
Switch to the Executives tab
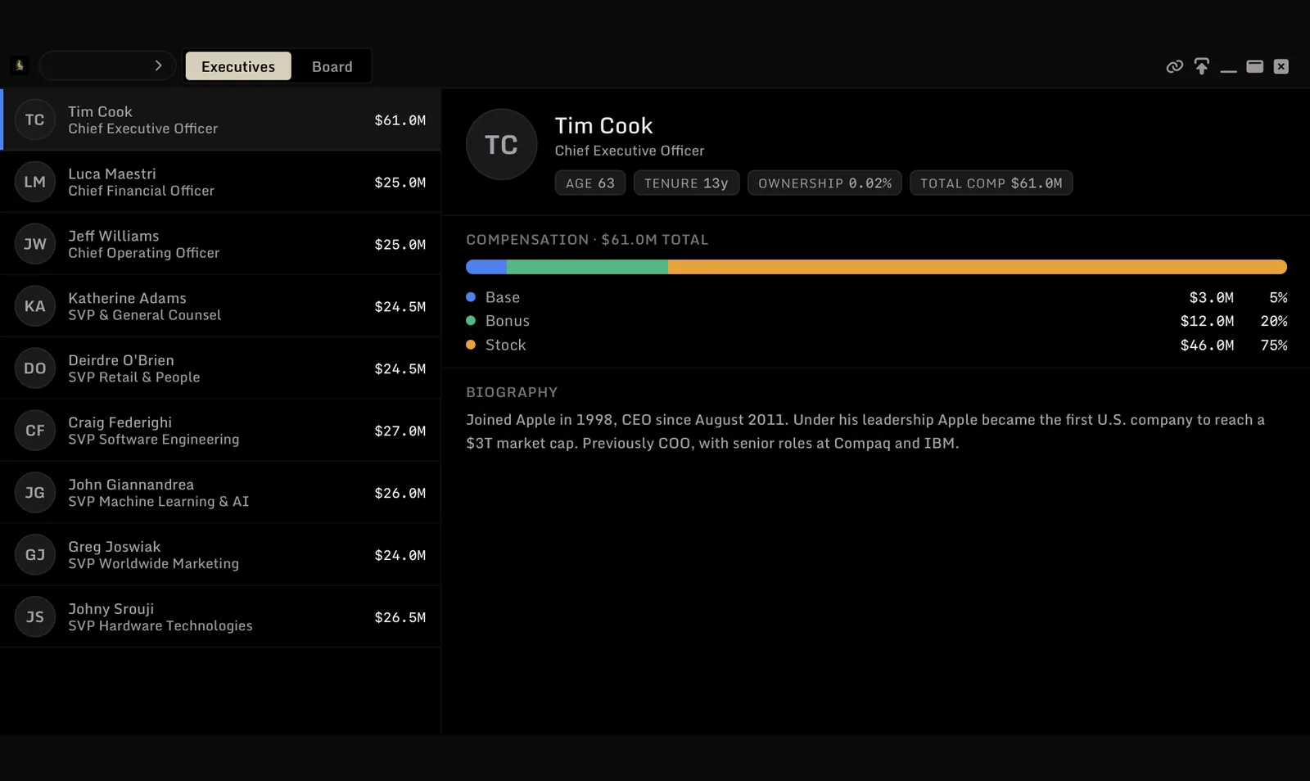pyautogui.click(x=238, y=66)
